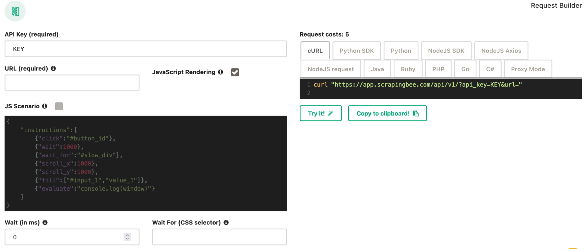Click the JavaScript Rendering info icon
The height and width of the screenshot is (249, 585).
[x=221, y=72]
